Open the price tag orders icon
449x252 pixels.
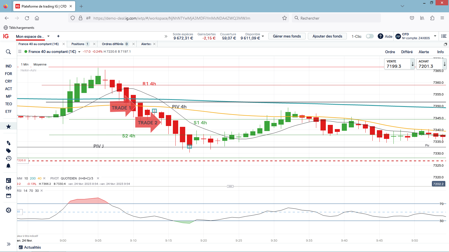point(8,151)
